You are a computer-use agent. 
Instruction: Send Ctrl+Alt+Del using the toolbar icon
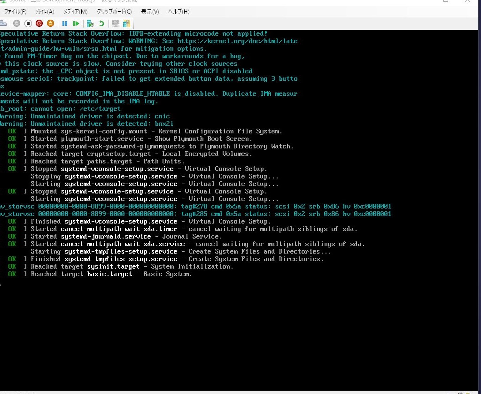pos(3,23)
